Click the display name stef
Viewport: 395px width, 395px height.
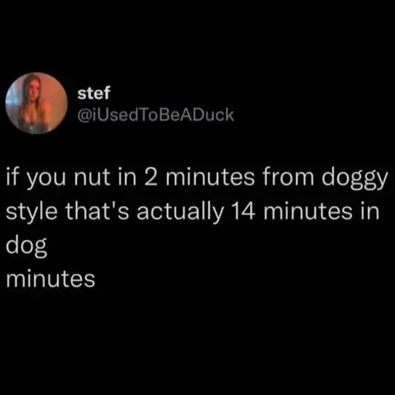[x=94, y=93]
